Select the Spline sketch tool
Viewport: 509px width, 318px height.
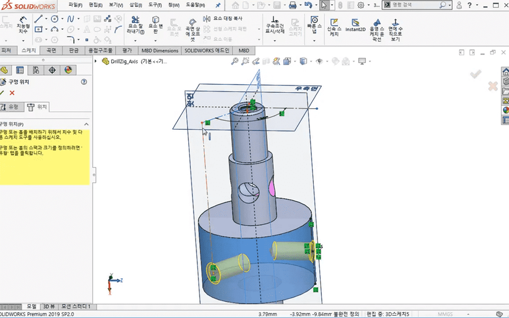tap(71, 19)
